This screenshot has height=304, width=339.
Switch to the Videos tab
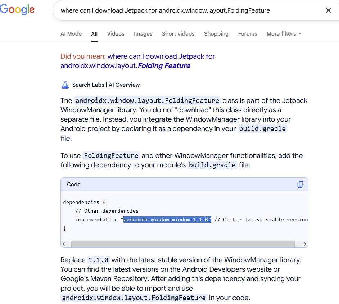116,34
